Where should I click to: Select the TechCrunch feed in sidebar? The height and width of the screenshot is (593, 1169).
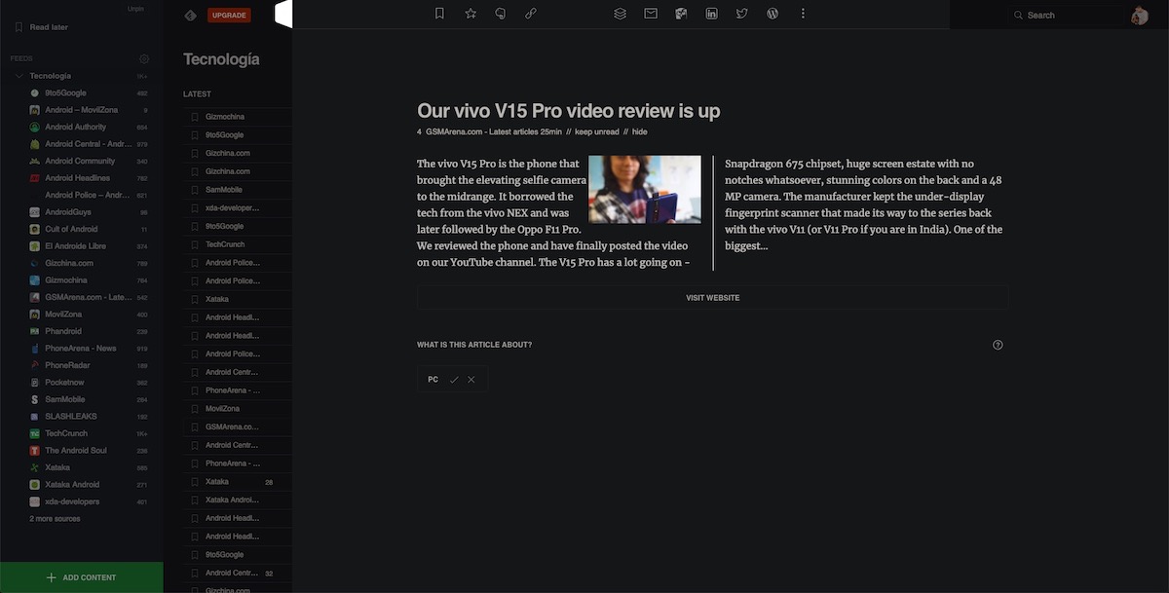66,433
